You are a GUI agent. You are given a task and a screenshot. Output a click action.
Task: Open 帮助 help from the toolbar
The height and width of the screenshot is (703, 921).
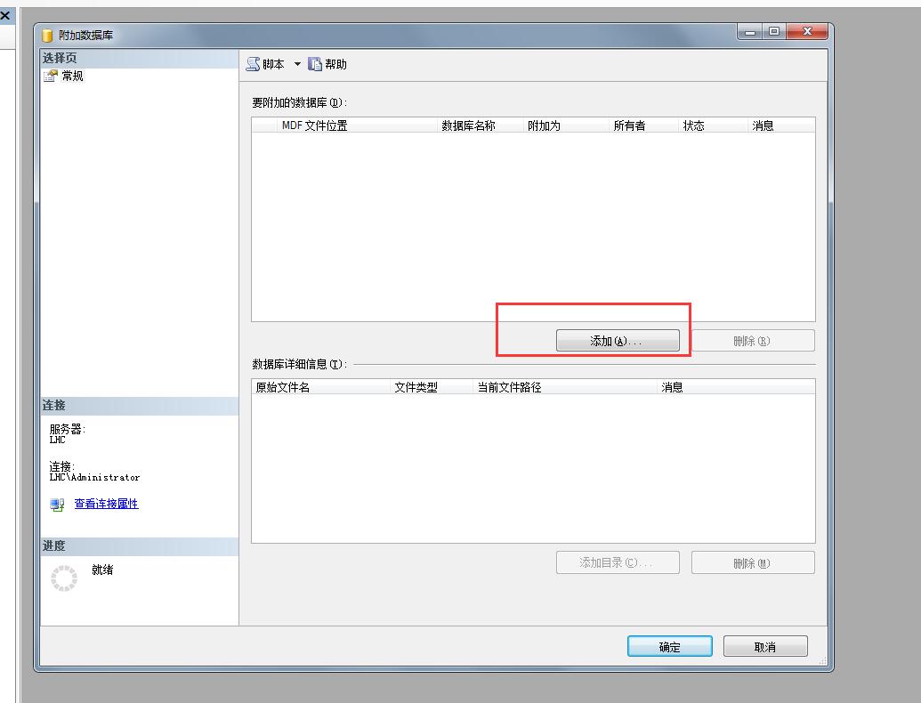pos(327,64)
